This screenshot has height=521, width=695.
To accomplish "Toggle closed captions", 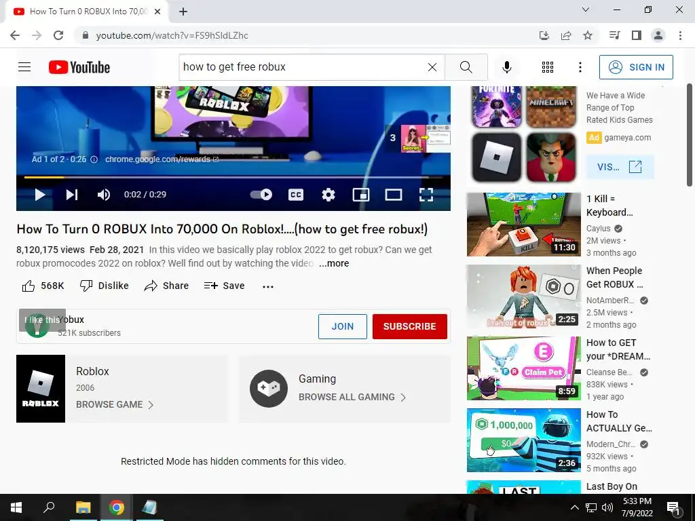I will tap(296, 195).
